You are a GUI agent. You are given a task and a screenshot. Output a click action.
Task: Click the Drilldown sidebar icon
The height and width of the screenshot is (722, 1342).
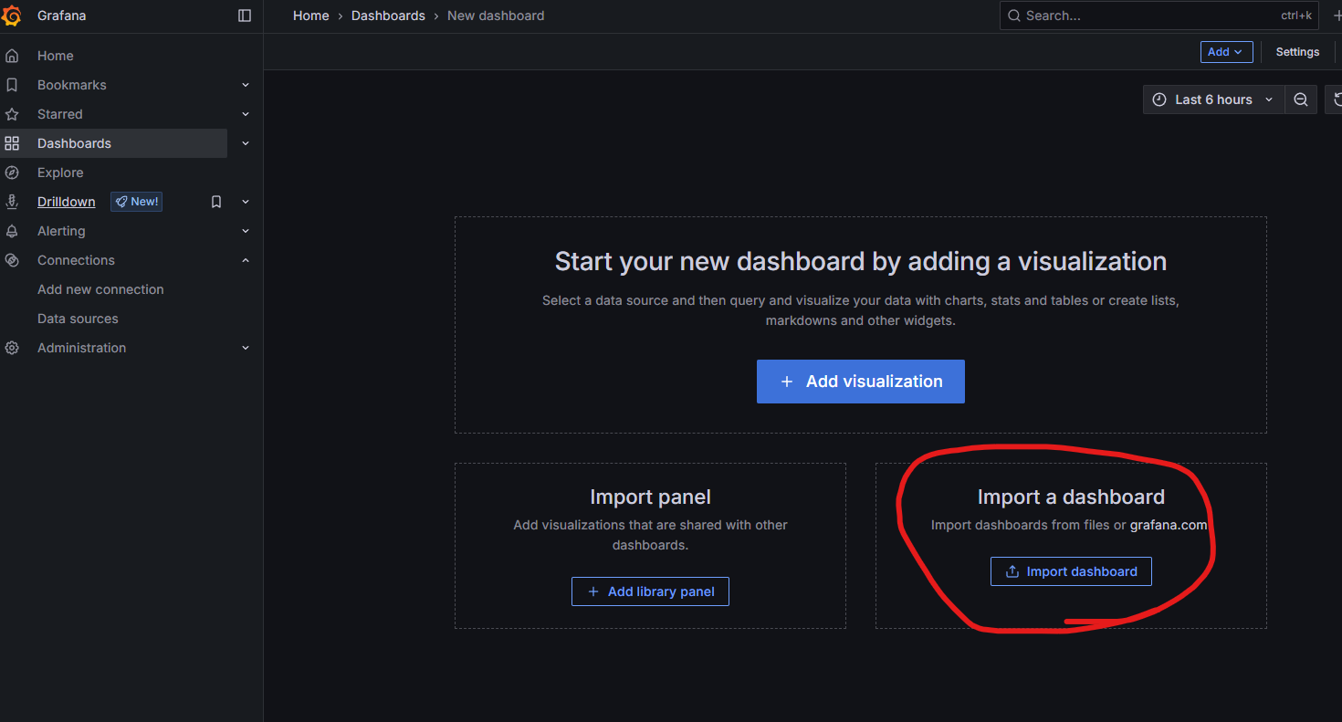pos(12,202)
